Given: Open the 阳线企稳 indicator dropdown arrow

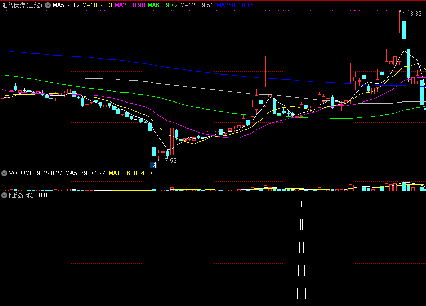Looking at the screenshot, I should click(x=4, y=195).
